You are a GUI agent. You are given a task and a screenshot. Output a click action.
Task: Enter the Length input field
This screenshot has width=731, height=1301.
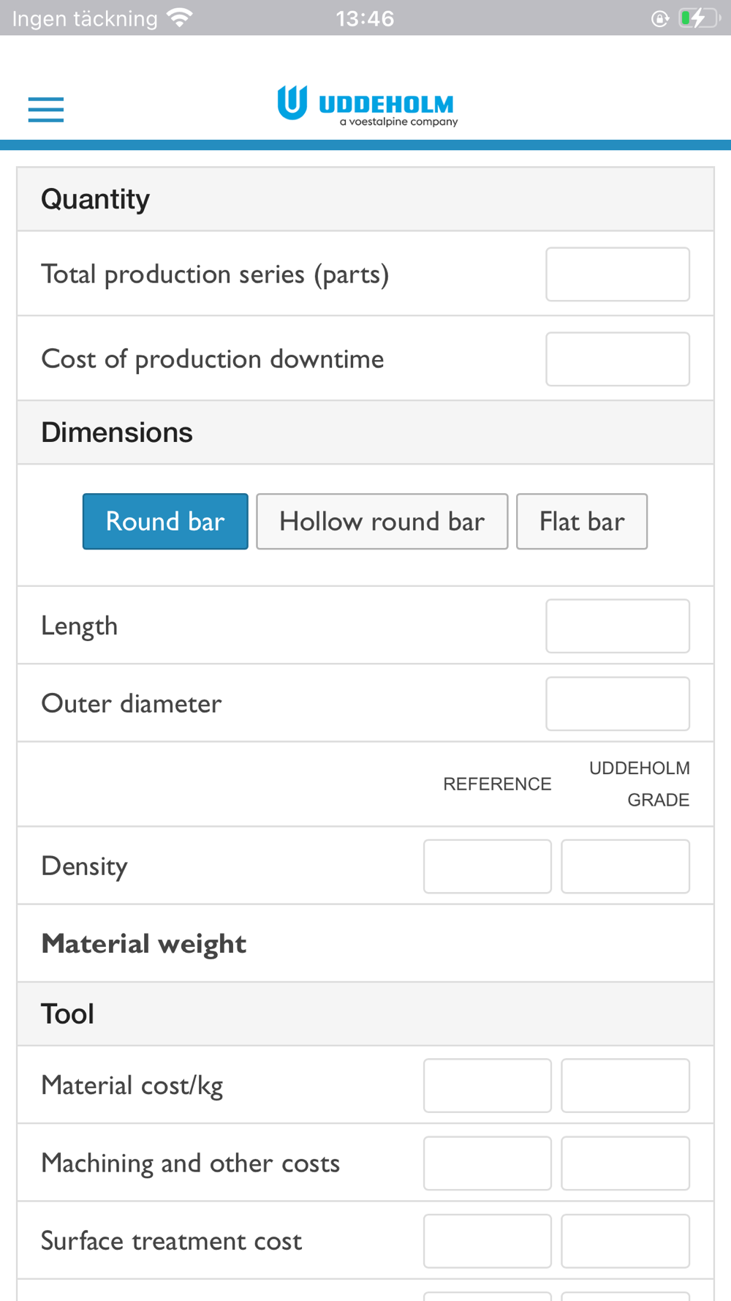(618, 626)
